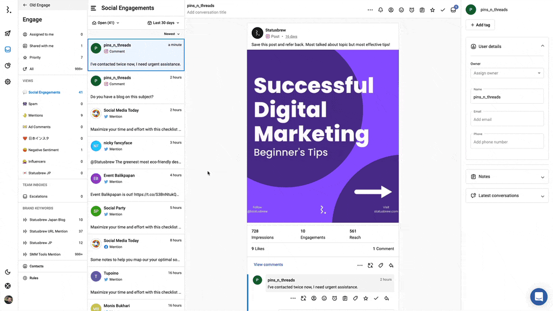Viewport: 553px width, 311px height.
Task: Reply to the pins_n_threads comment
Action: click(387, 298)
